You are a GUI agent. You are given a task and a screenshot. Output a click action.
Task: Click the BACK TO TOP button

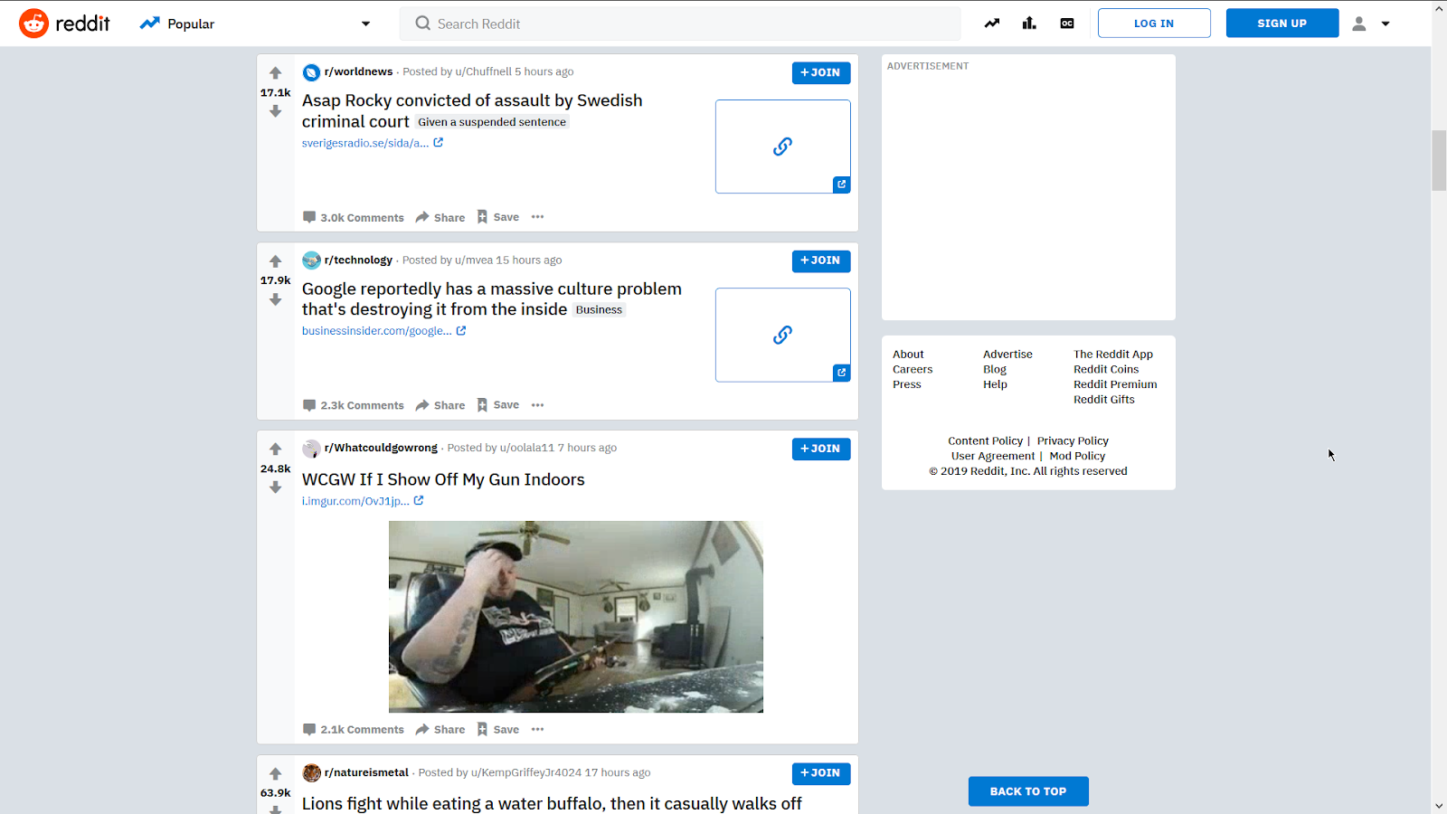(x=1028, y=791)
